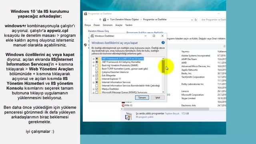Click Skype Limited publisher cell
Screen dimensions: 256x144
click(188, 98)
